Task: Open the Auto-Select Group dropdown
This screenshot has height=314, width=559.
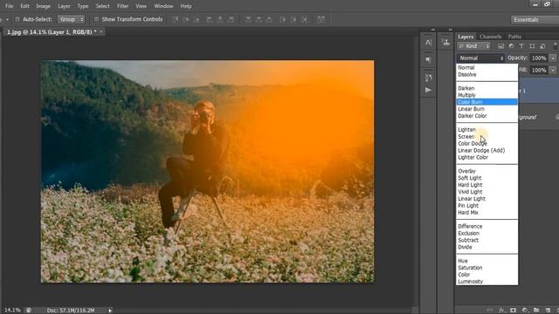Action: coord(72,19)
